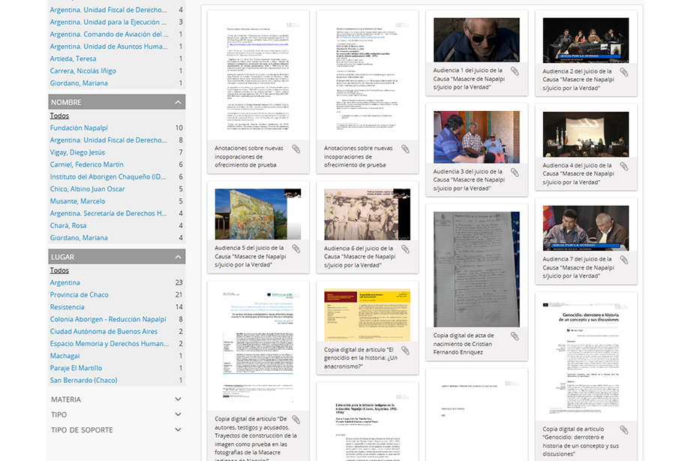Image resolution: width=691 pixels, height=461 pixels.
Task: Click paperclip icon on Audiencia 5 card
Action: click(296, 249)
